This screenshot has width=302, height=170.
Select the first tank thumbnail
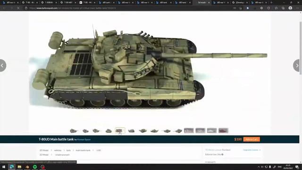(x=74, y=131)
